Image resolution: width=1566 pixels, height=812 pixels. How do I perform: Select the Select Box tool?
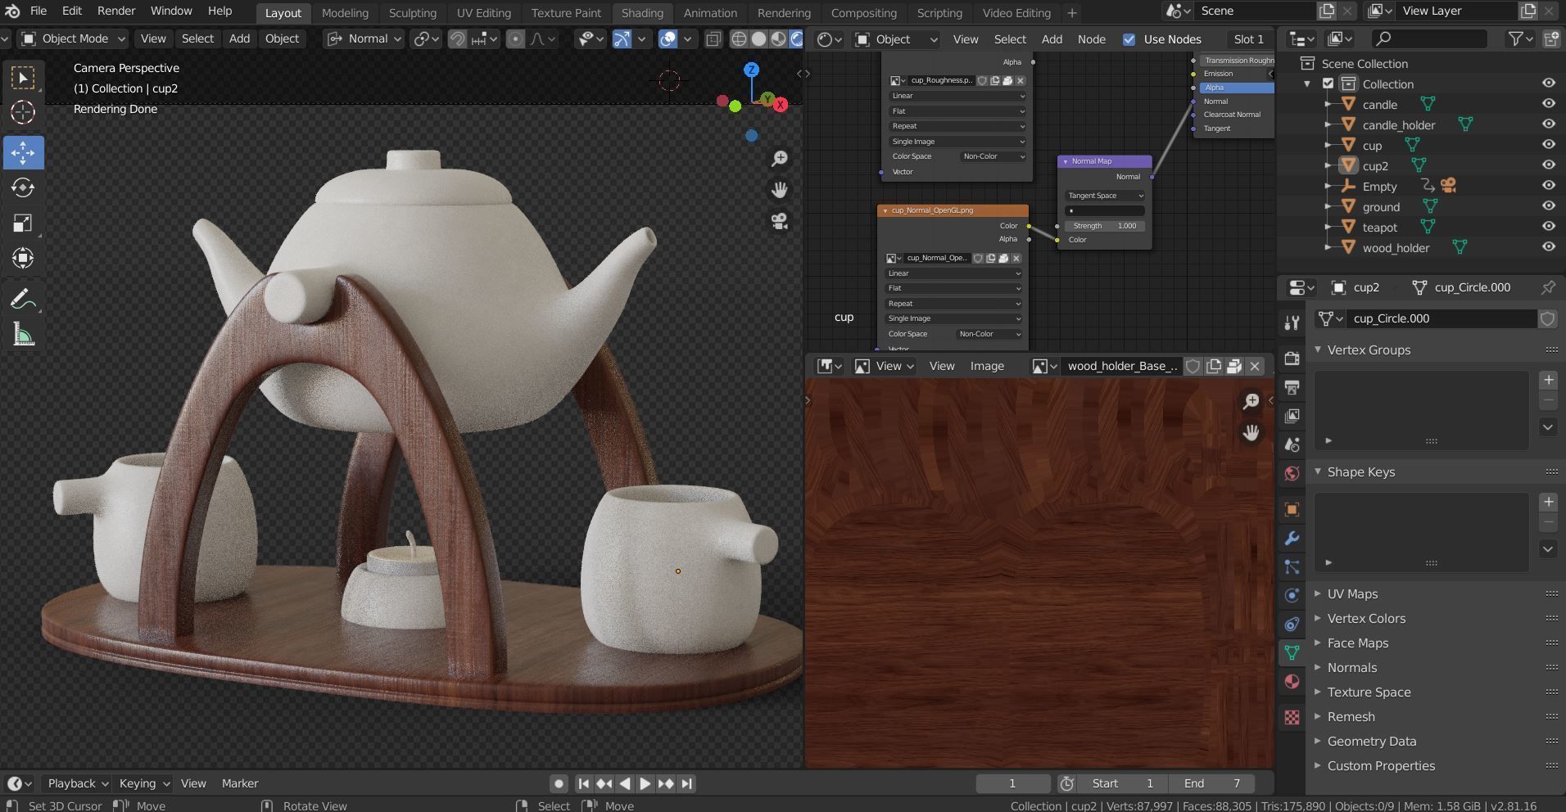(23, 78)
